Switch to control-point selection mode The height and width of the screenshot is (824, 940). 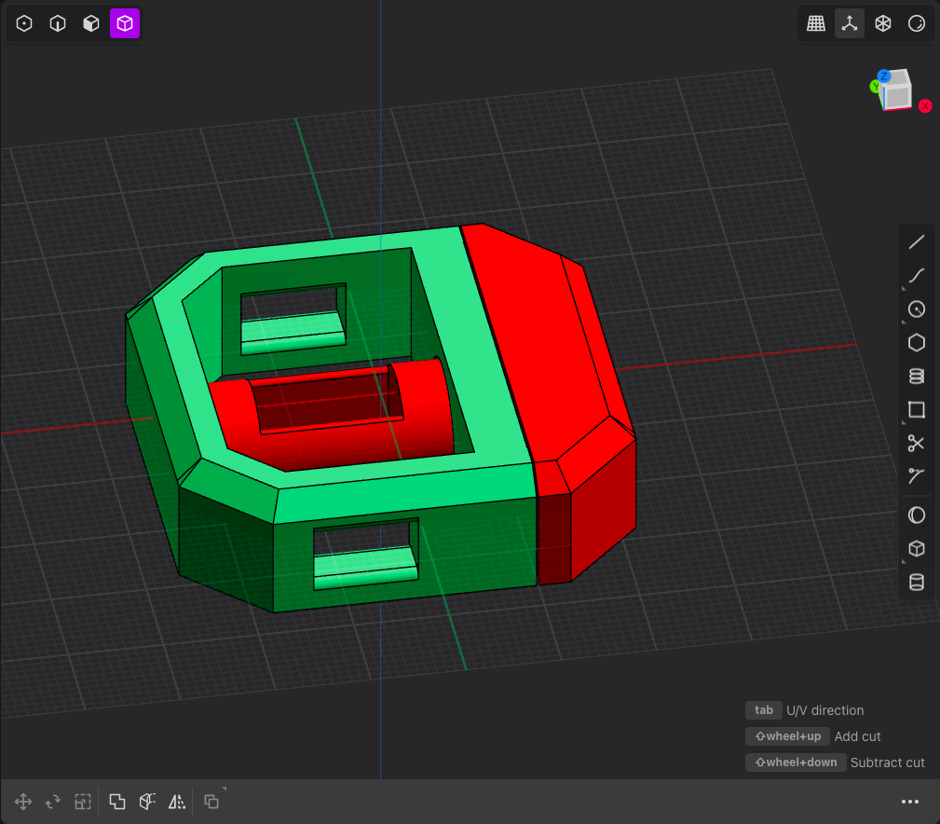[24, 24]
